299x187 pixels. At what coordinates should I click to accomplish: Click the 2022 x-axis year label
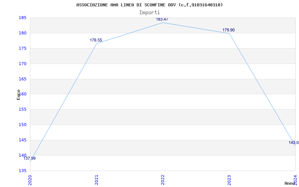click(x=163, y=180)
